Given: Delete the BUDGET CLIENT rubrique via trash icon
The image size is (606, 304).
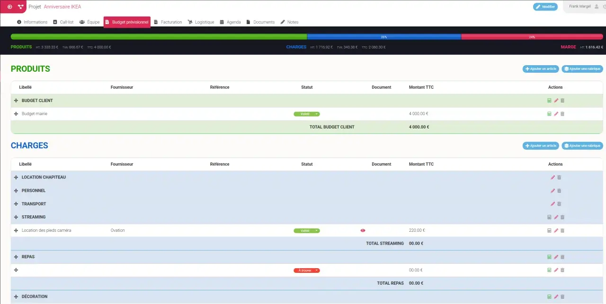Looking at the screenshot, I should pyautogui.click(x=562, y=101).
